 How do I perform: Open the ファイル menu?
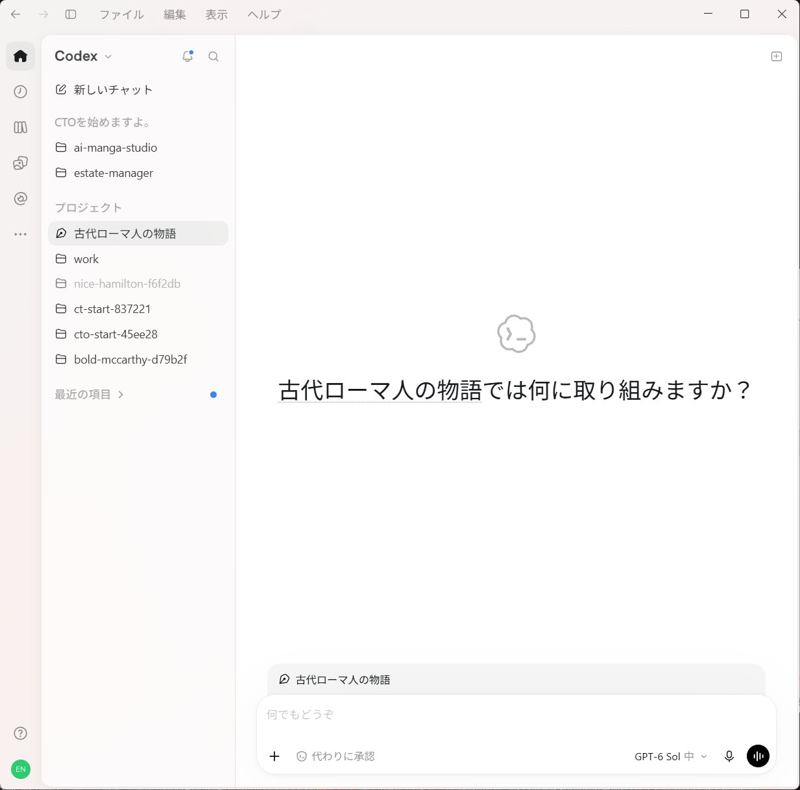coord(121,14)
